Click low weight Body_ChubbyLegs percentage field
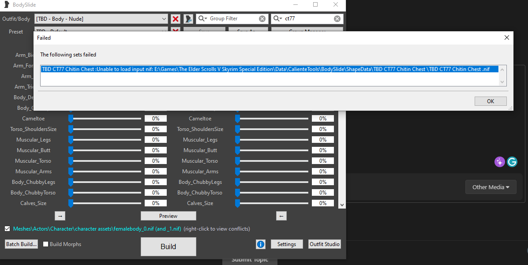 (156, 182)
